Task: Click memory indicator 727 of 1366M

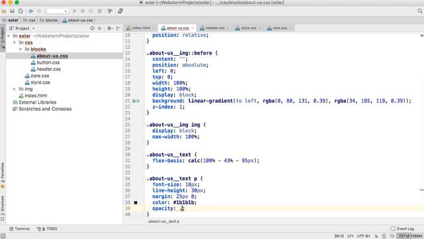Action: pyautogui.click(x=410, y=236)
